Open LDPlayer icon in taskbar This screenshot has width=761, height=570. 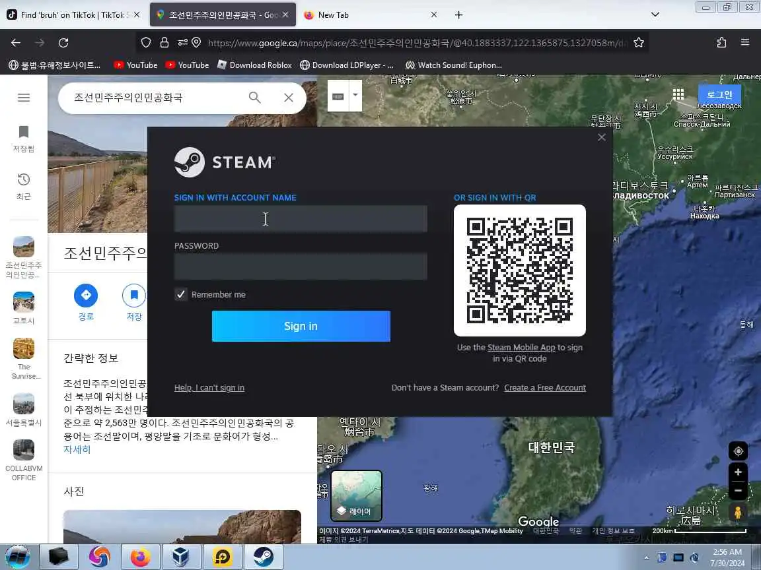pyautogui.click(x=222, y=557)
